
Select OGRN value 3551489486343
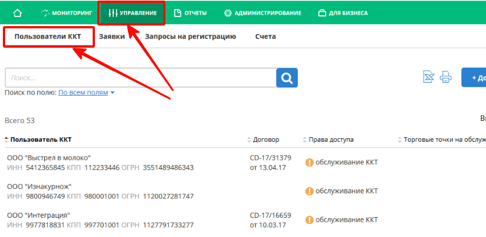[x=168, y=168]
